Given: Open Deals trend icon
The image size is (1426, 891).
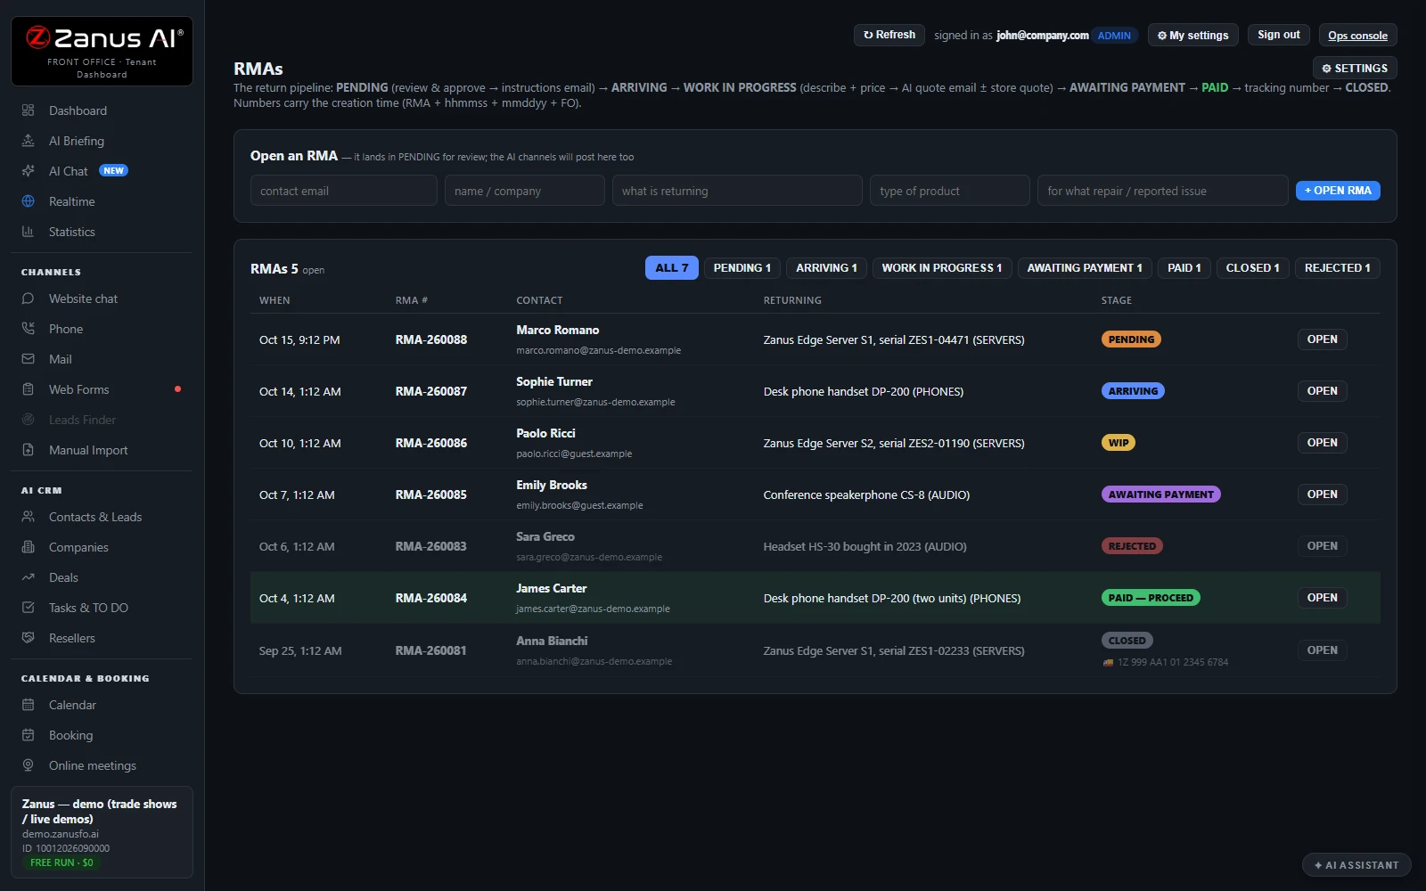Looking at the screenshot, I should 28,577.
